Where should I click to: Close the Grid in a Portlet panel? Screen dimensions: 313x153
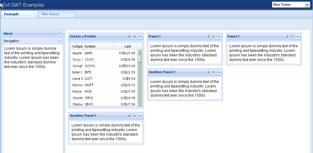(x=134, y=37)
